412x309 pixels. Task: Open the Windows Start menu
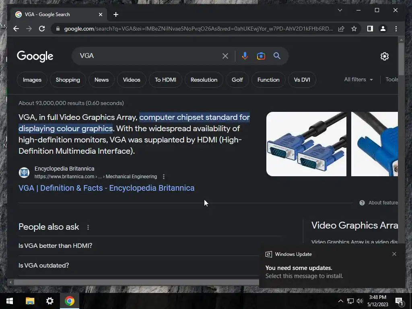pyautogui.click(x=10, y=301)
